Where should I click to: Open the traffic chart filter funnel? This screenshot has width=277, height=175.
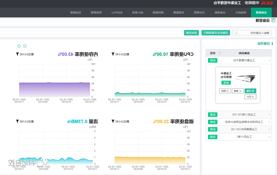tap(17, 121)
